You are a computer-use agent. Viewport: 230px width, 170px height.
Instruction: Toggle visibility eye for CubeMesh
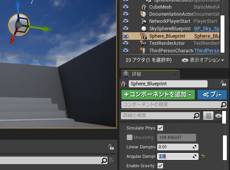point(126,7)
